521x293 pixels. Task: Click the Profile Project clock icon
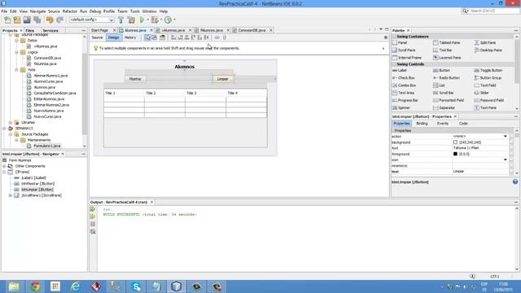click(169, 20)
